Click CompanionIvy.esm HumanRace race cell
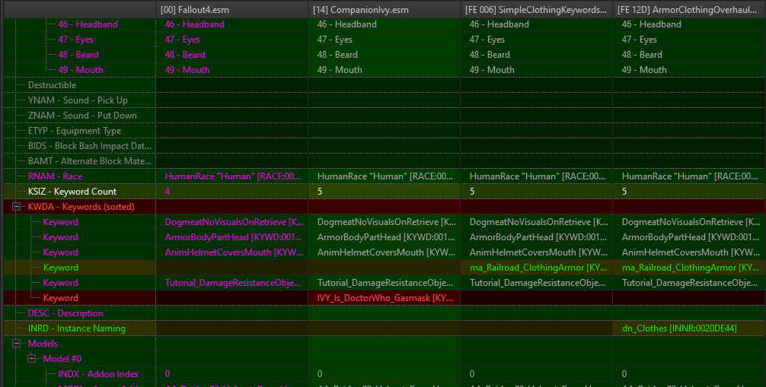 tap(385, 176)
